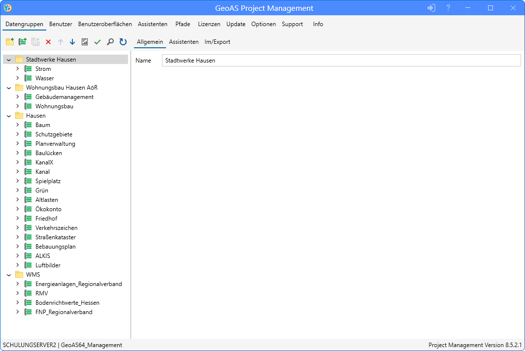Click the new folder icon in toolbar
Screen dimensions: 525x351
(x=9, y=42)
